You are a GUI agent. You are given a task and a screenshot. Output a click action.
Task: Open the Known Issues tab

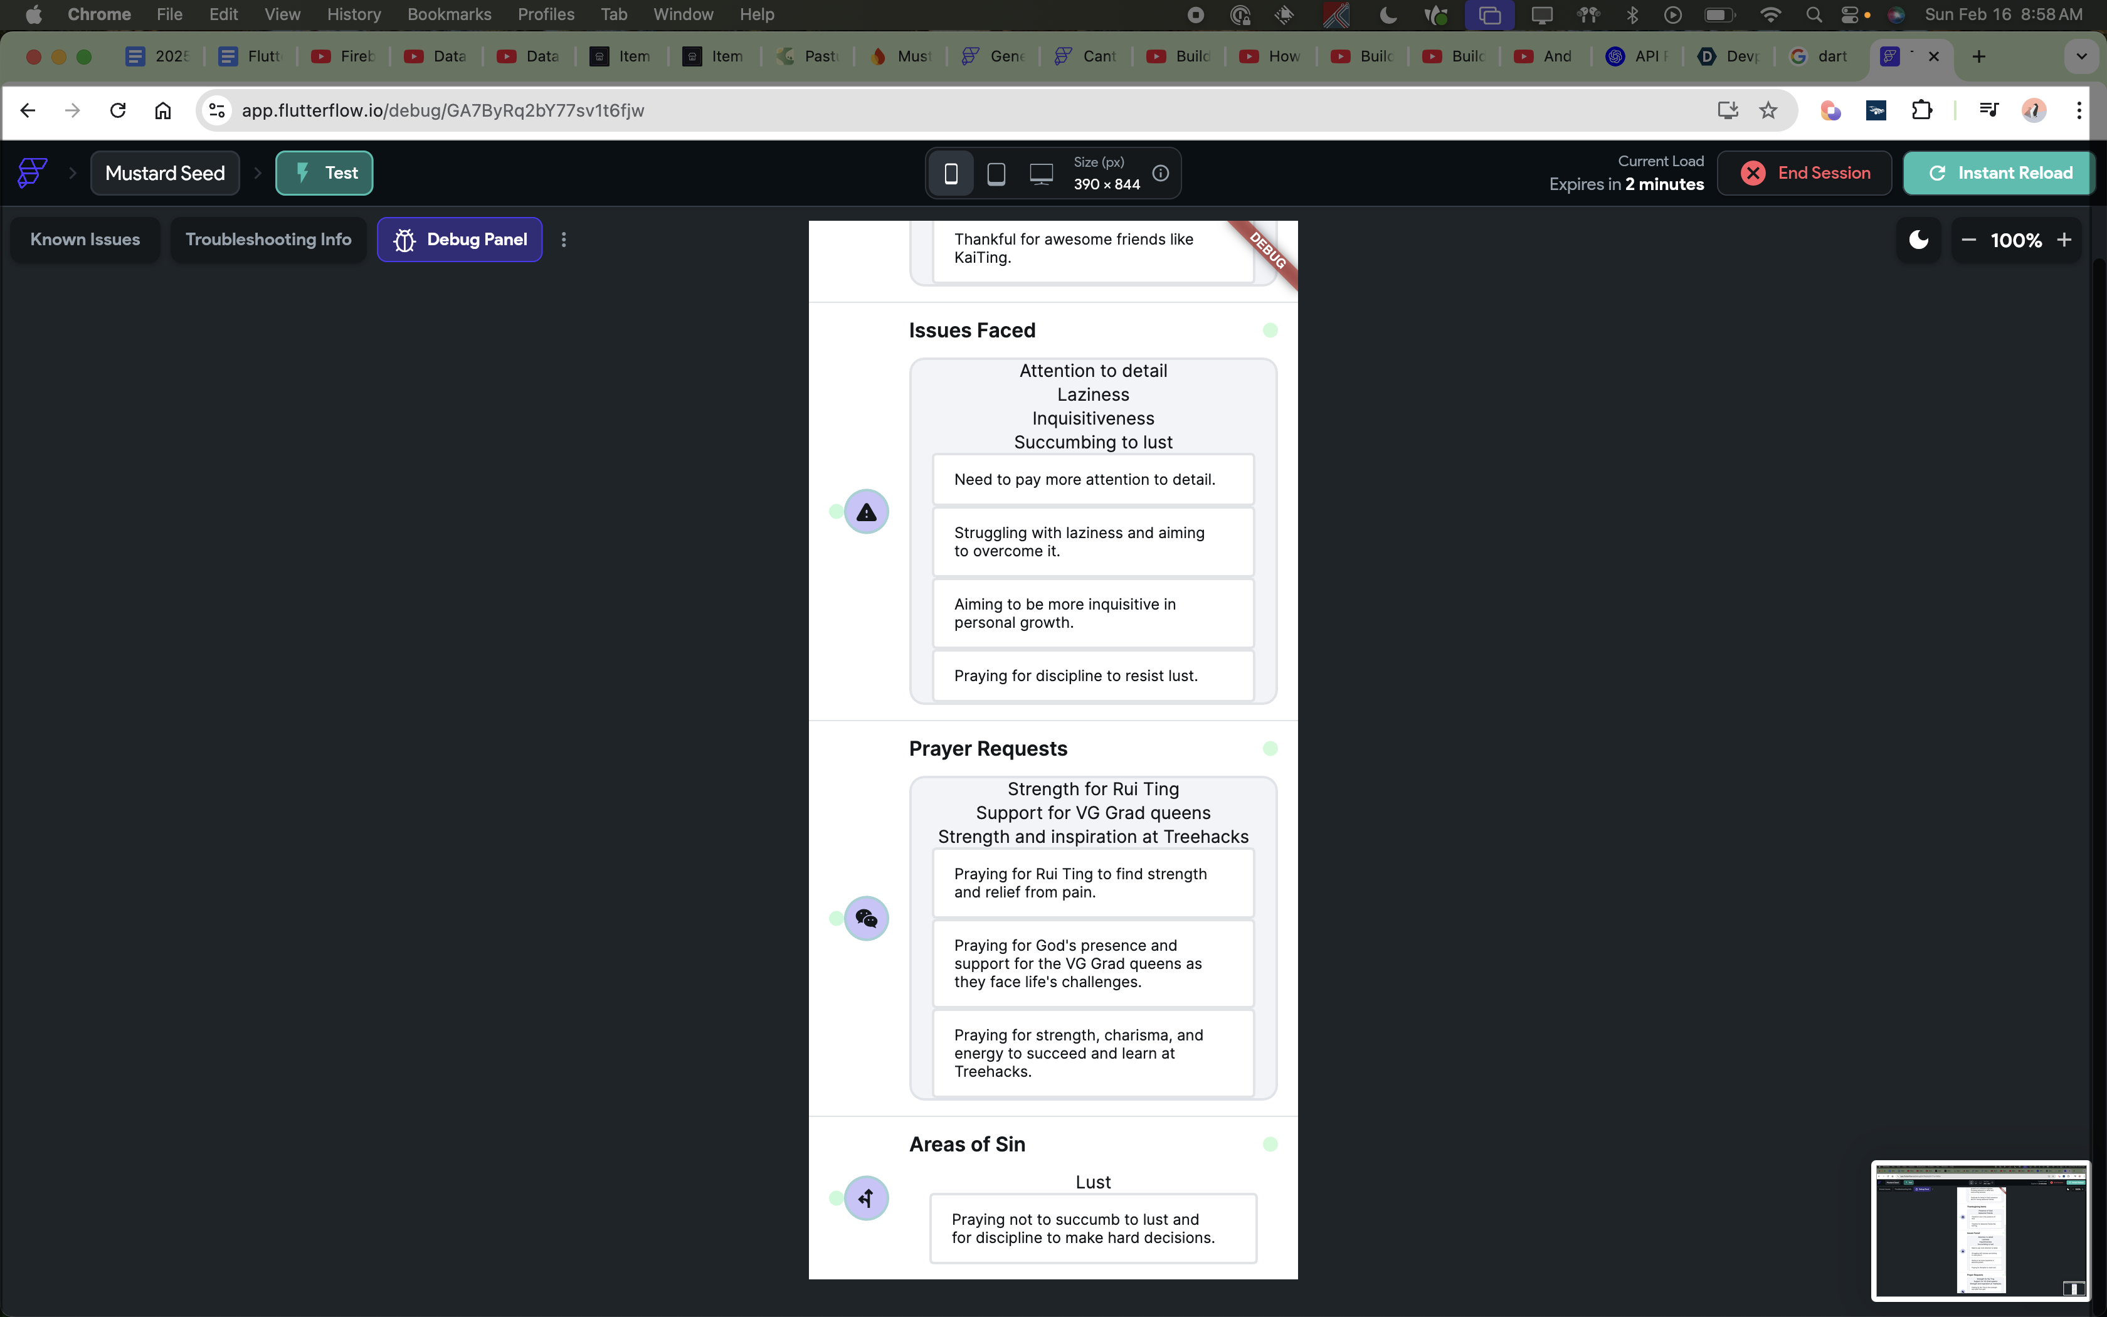pos(85,240)
